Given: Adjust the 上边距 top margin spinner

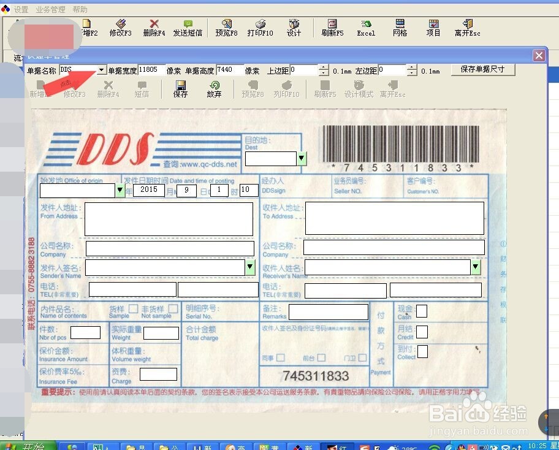Looking at the screenshot, I should coord(324,70).
